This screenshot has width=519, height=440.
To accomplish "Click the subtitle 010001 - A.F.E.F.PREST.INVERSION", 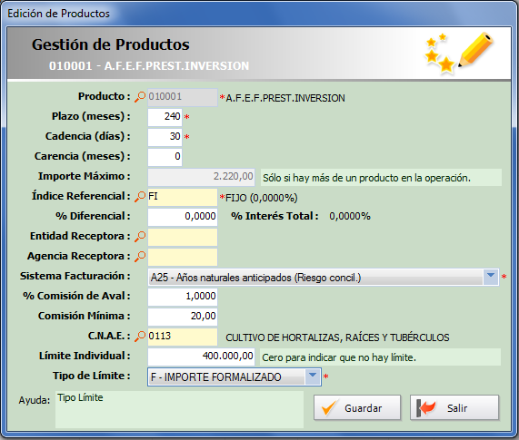I will [x=149, y=65].
